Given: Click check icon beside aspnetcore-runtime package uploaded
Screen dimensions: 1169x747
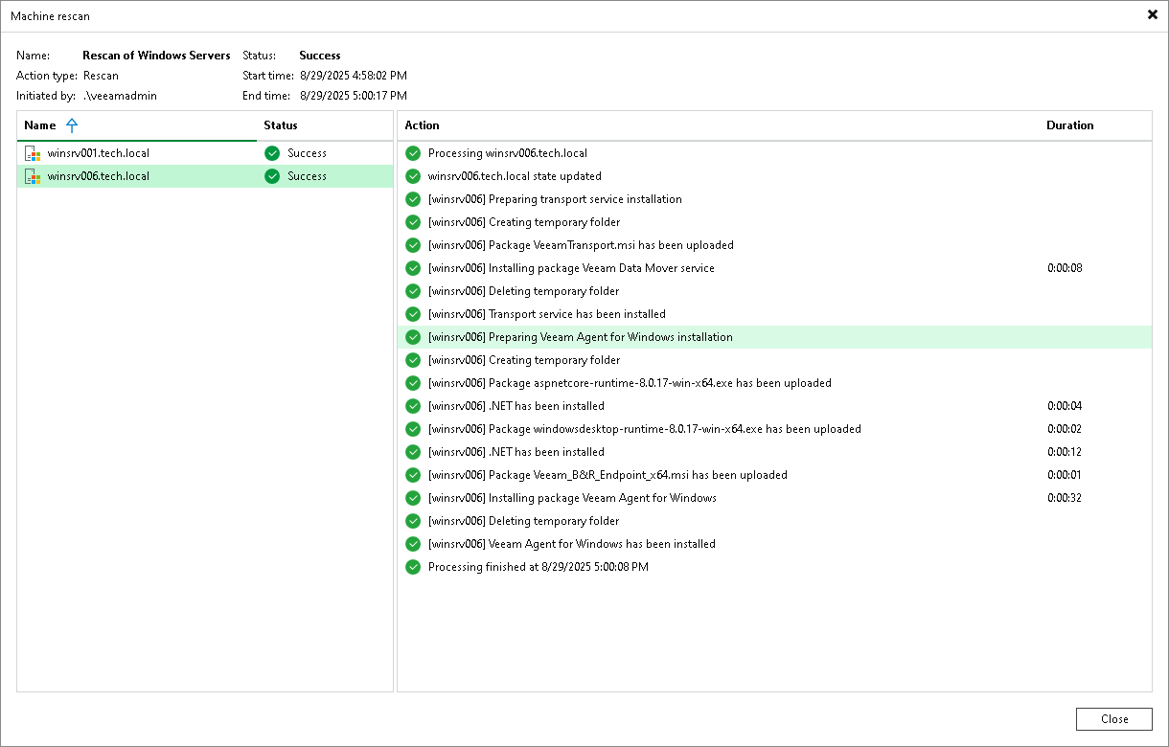Looking at the screenshot, I should click(x=413, y=383).
